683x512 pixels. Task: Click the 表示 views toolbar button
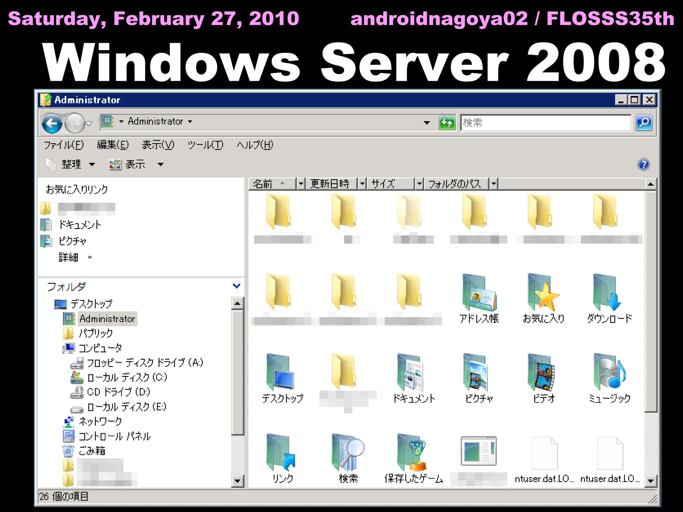click(x=127, y=164)
